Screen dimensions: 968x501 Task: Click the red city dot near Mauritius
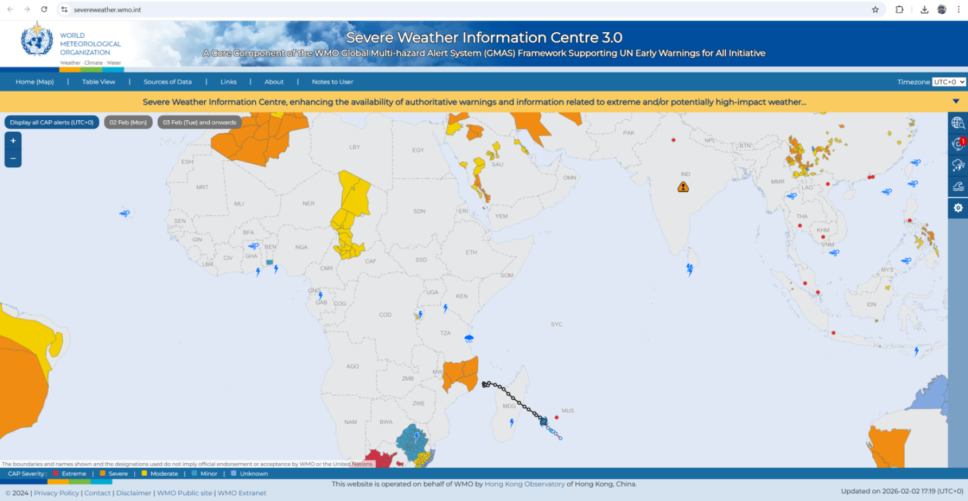[x=556, y=417]
